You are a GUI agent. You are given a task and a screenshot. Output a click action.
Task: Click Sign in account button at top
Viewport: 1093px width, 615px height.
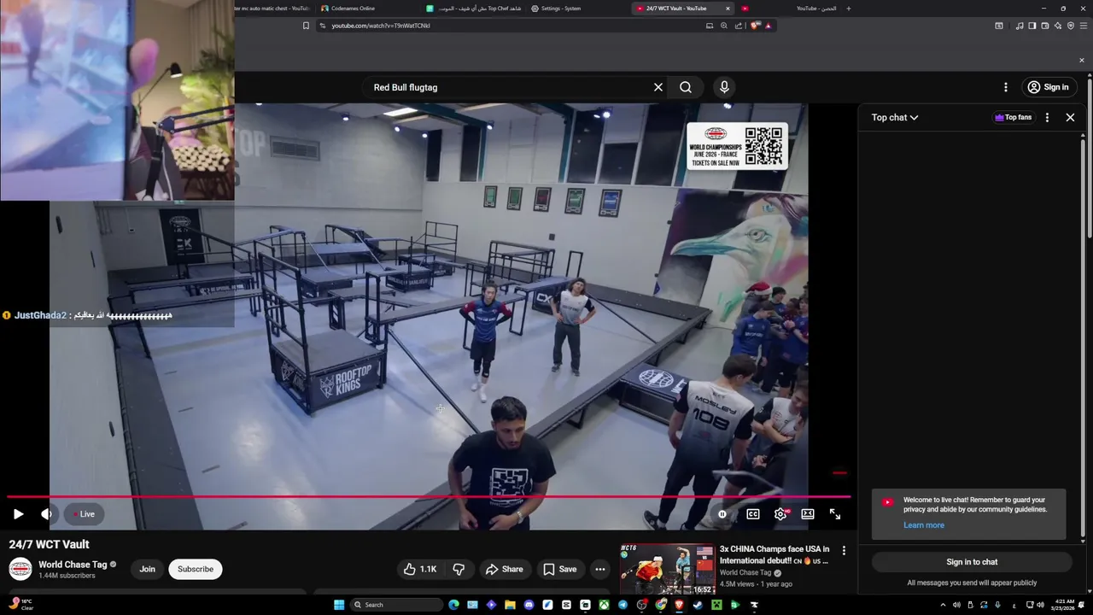1049,87
